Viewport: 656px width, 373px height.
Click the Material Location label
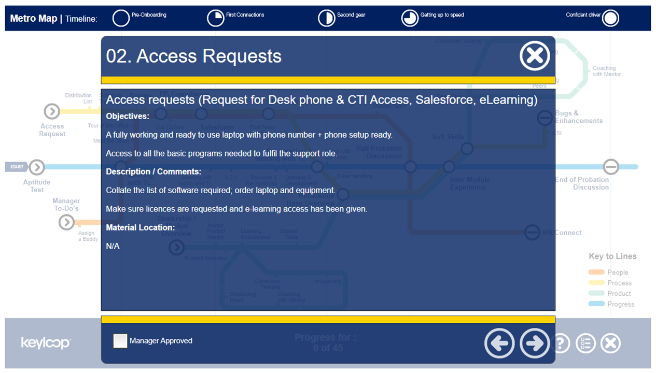(x=141, y=227)
